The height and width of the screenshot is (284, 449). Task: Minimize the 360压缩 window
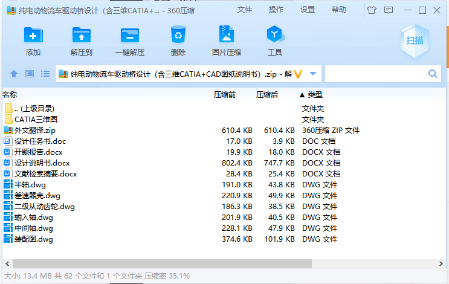click(x=408, y=10)
